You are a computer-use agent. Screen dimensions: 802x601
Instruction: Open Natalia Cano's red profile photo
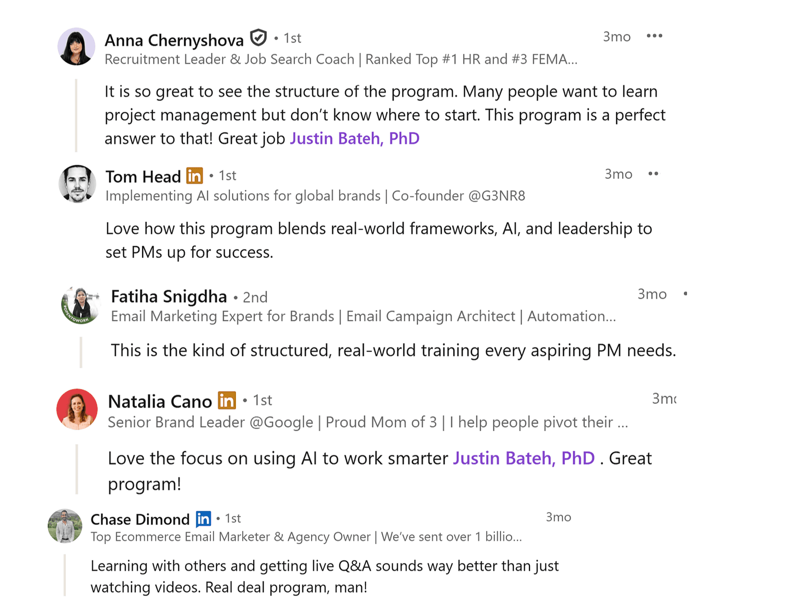(x=77, y=409)
